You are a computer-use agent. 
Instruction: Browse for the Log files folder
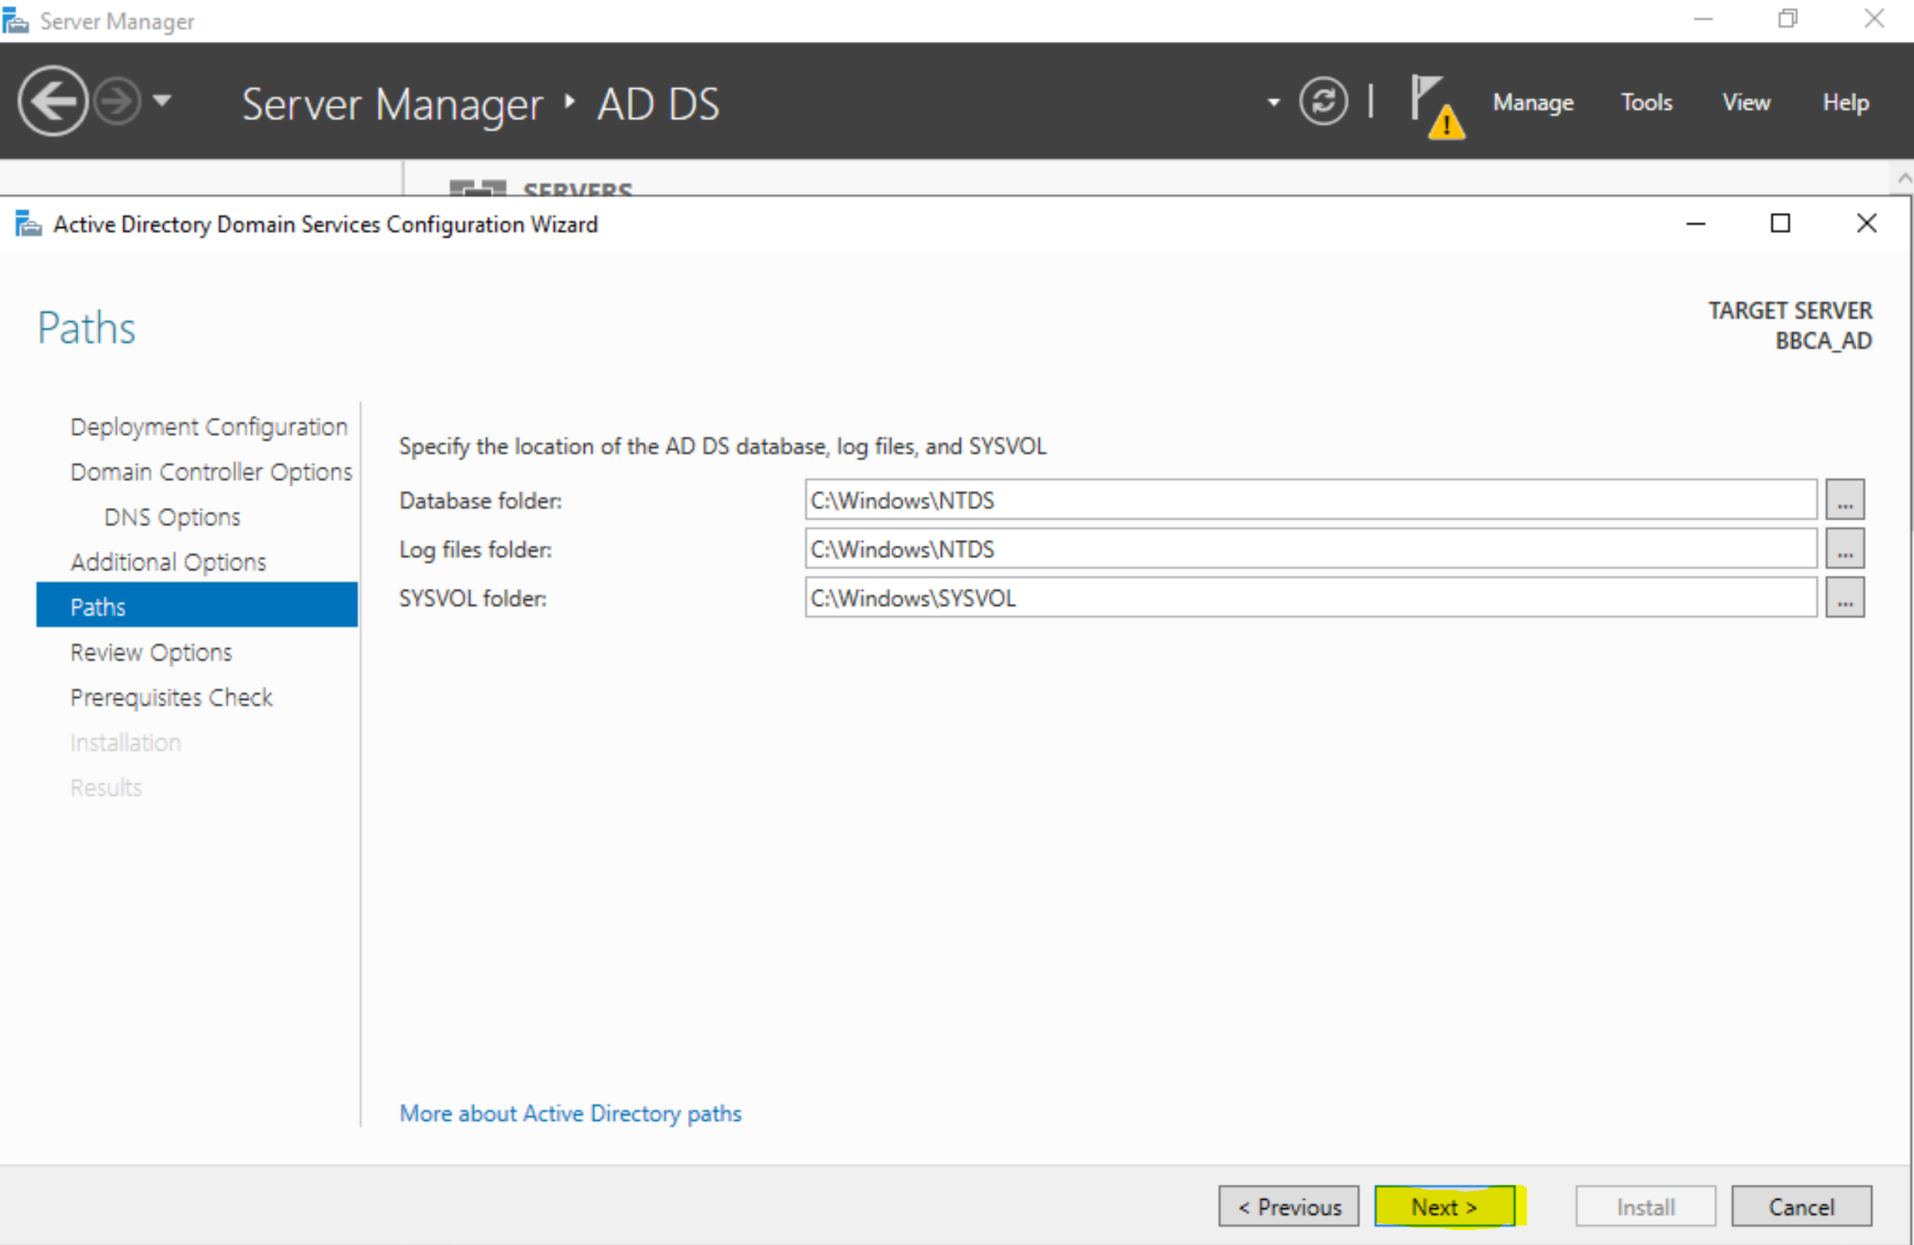[x=1845, y=550]
